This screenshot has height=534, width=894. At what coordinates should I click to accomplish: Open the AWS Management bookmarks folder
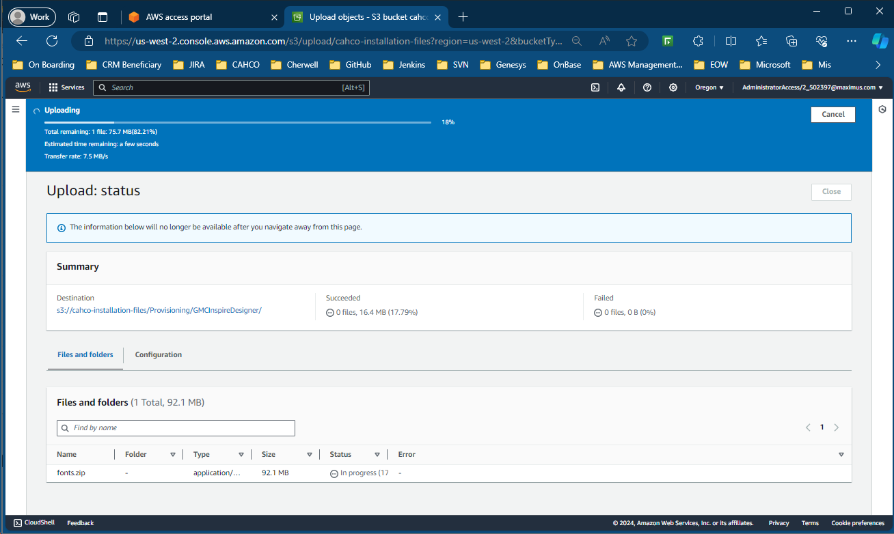(x=638, y=65)
